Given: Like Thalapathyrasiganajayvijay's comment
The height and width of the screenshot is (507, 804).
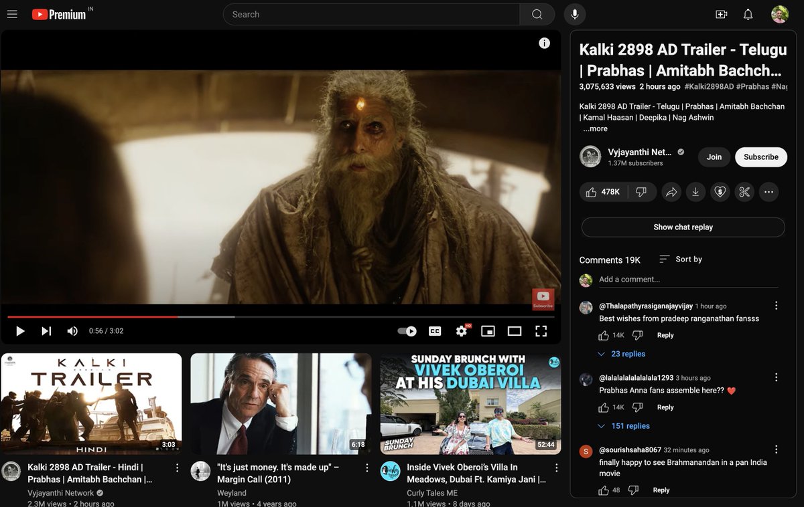Looking at the screenshot, I should tap(604, 335).
